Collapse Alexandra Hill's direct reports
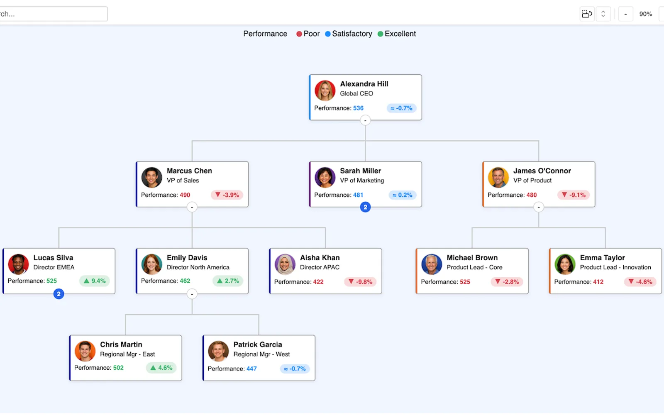 (365, 120)
